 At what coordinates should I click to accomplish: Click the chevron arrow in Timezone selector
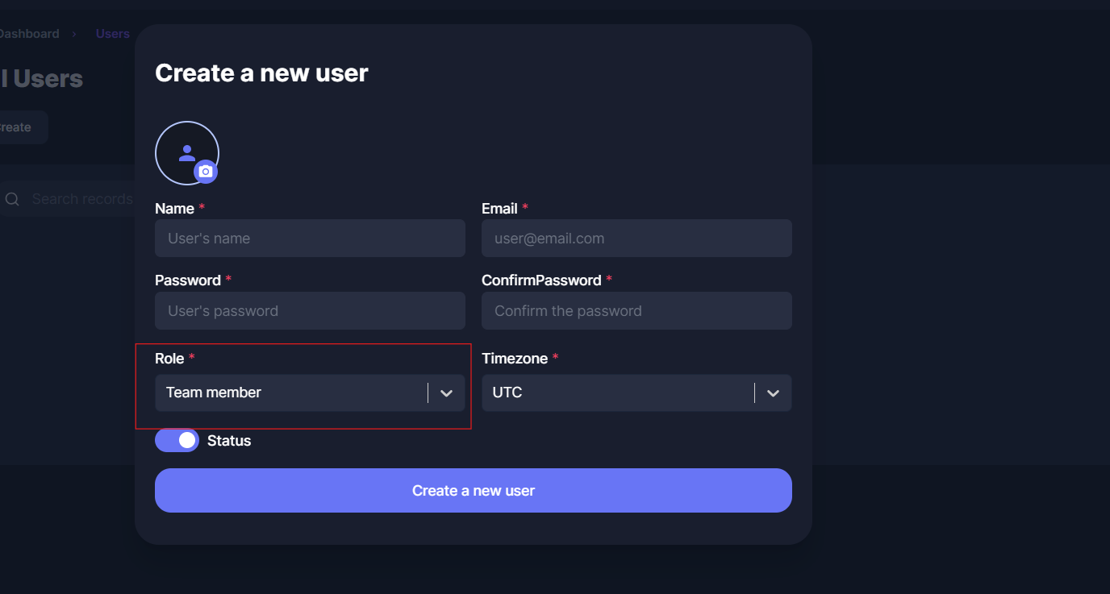tap(773, 393)
